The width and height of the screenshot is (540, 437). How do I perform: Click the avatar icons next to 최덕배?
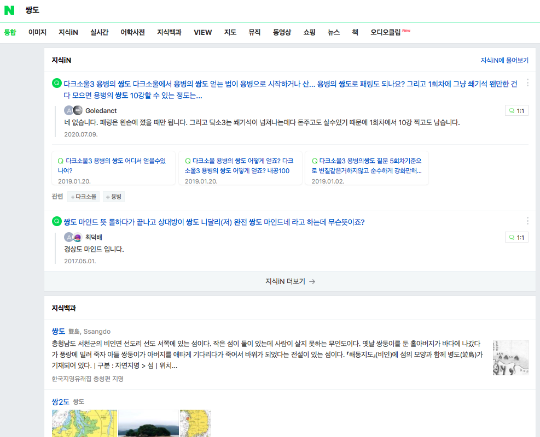(x=73, y=237)
